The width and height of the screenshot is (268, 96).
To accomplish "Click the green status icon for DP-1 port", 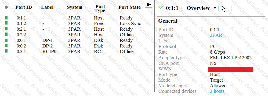I will click(6, 40).
